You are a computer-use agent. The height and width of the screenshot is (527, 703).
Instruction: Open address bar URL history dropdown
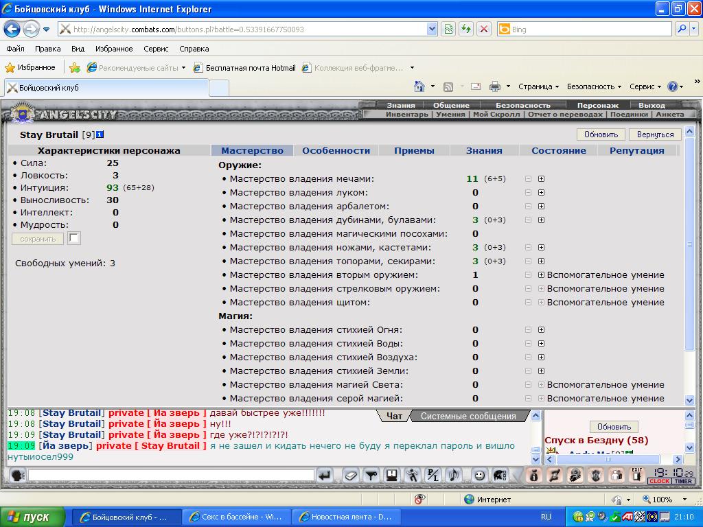click(x=432, y=29)
